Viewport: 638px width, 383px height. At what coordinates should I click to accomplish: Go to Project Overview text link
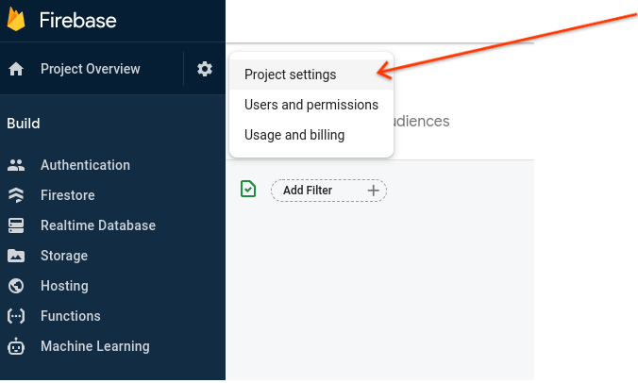click(90, 69)
